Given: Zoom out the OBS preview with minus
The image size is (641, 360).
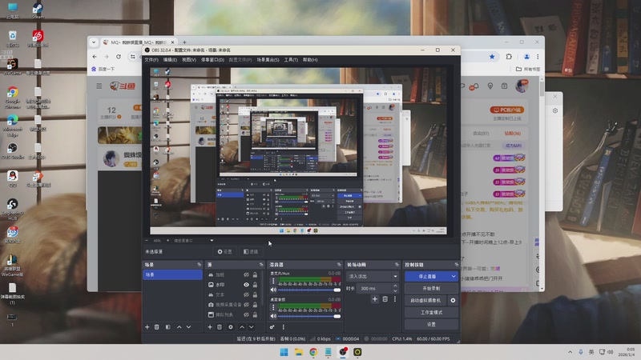Looking at the screenshot, I should click(147, 241).
